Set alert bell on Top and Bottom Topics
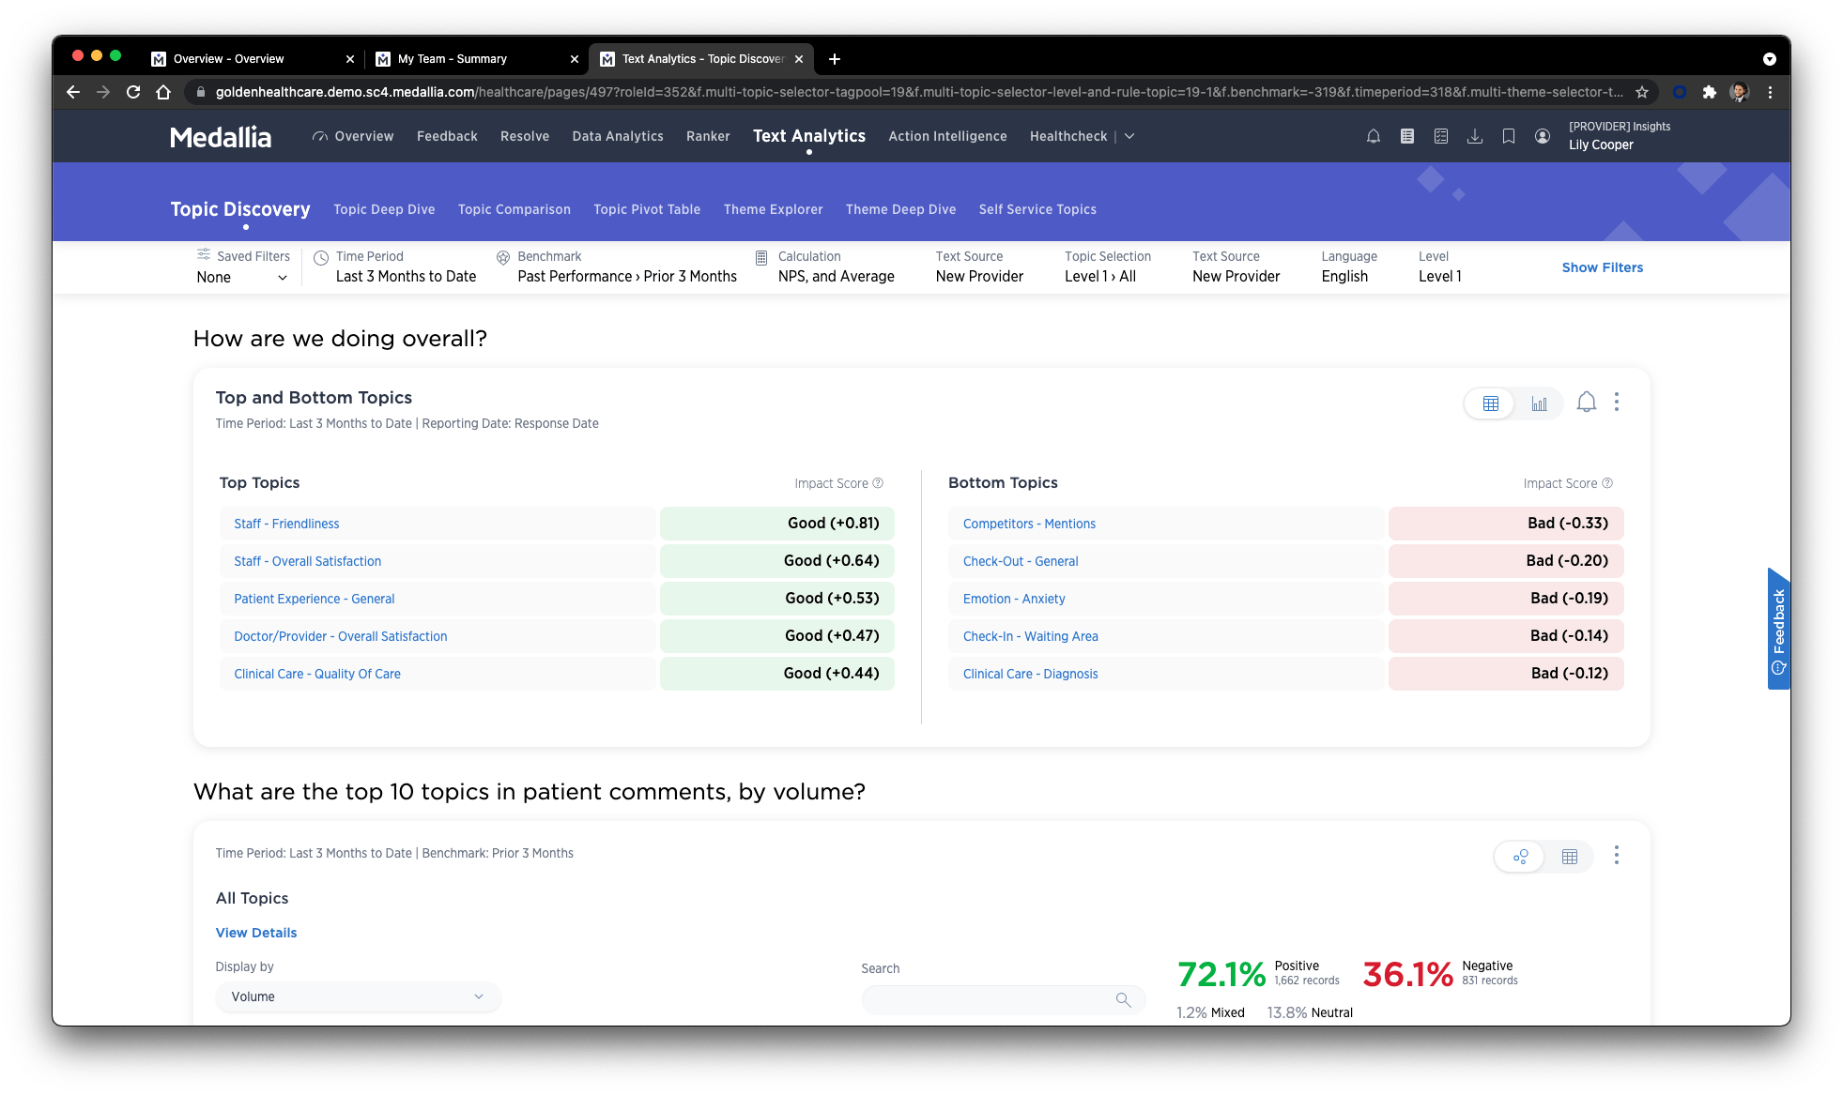This screenshot has height=1095, width=1843. pyautogui.click(x=1586, y=403)
